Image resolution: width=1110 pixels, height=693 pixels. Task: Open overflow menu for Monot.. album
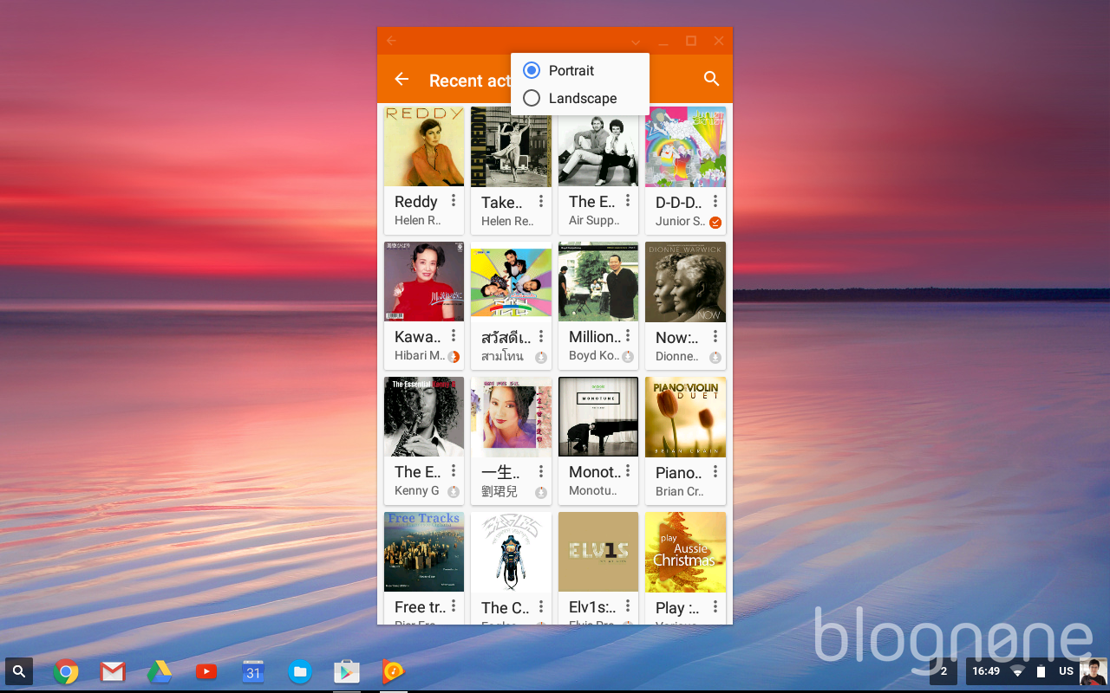click(628, 471)
